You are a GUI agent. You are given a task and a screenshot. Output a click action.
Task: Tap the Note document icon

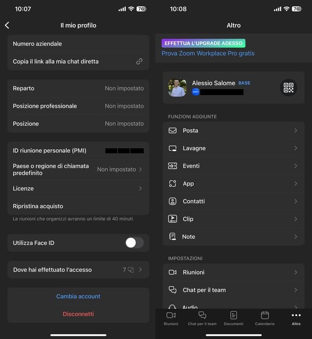(172, 237)
